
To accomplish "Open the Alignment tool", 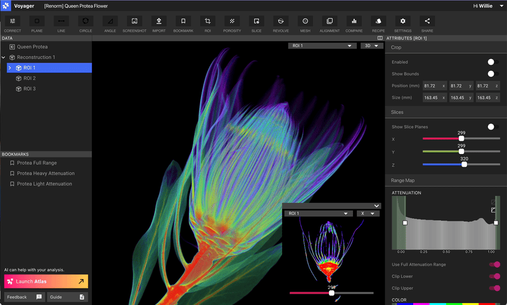I will (329, 21).
